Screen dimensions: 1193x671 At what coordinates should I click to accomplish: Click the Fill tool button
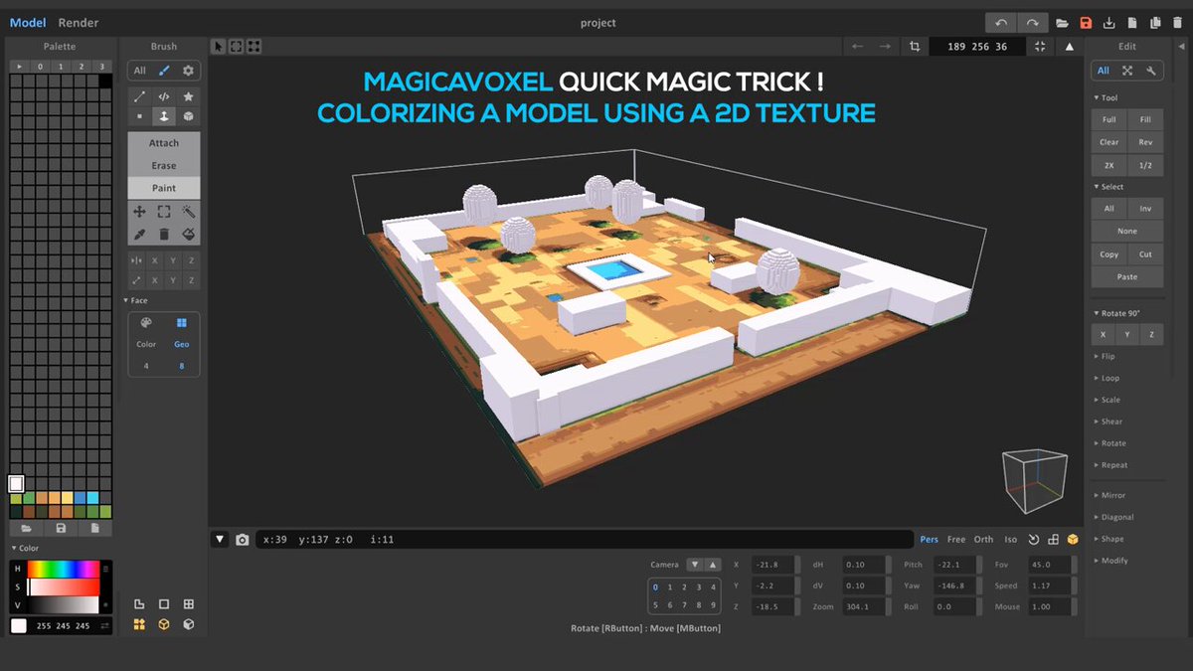(1145, 120)
